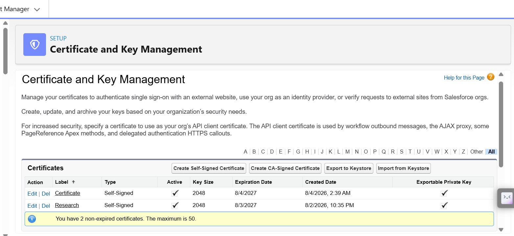This screenshot has width=514, height=236.
Task: Select the Other filter
Action: 477,152
